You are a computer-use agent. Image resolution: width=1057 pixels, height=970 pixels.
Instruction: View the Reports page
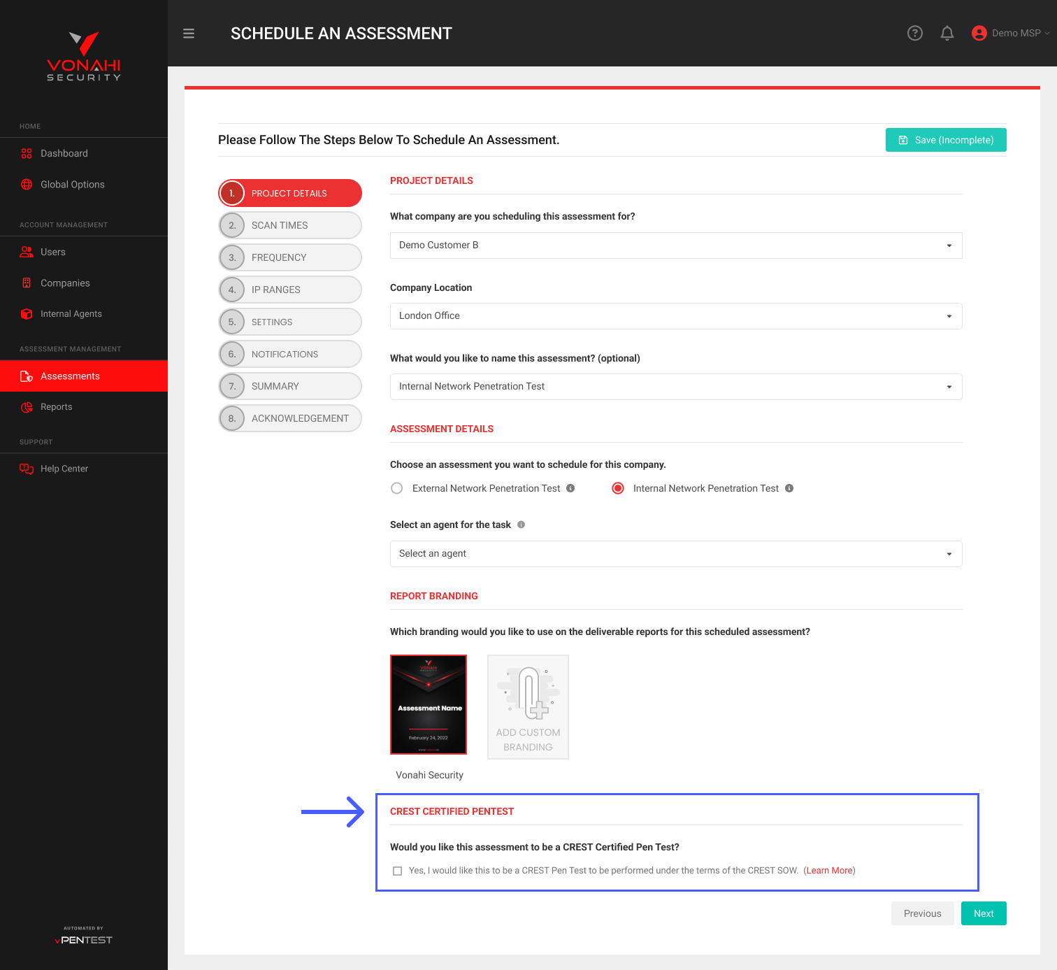point(56,406)
